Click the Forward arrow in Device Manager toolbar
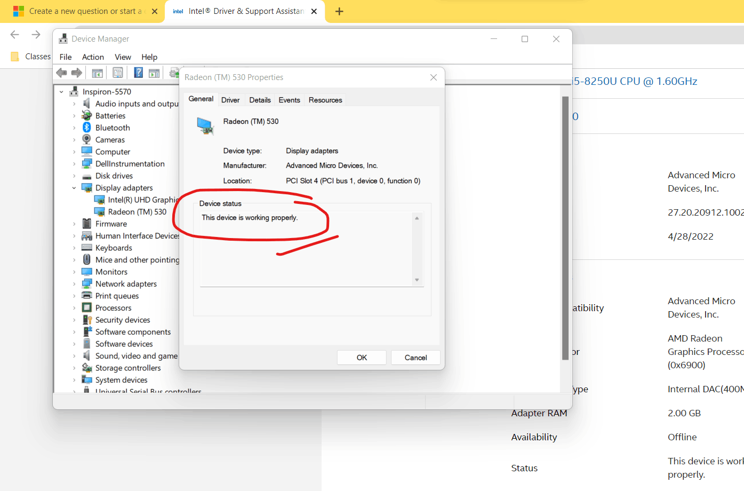The height and width of the screenshot is (491, 744). pos(77,73)
